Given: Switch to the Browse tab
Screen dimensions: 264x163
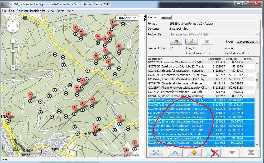Looking at the screenshot, I should tap(166, 18).
